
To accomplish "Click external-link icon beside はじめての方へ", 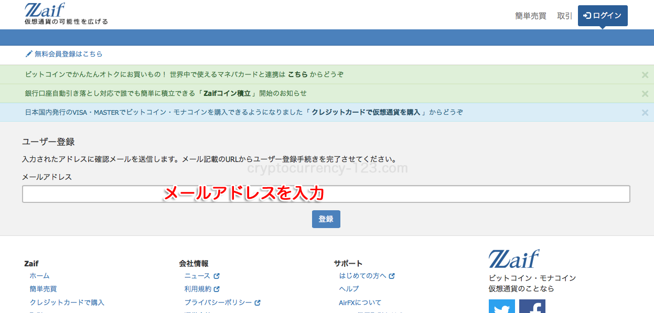I will click(392, 276).
